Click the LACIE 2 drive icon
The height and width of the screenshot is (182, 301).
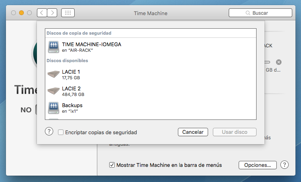[53, 91]
